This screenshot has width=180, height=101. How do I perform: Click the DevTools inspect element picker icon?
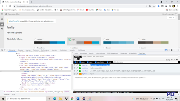(x=2, y=50)
